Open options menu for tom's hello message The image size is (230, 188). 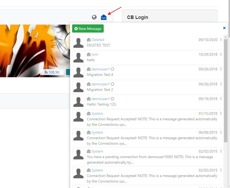click(221, 54)
